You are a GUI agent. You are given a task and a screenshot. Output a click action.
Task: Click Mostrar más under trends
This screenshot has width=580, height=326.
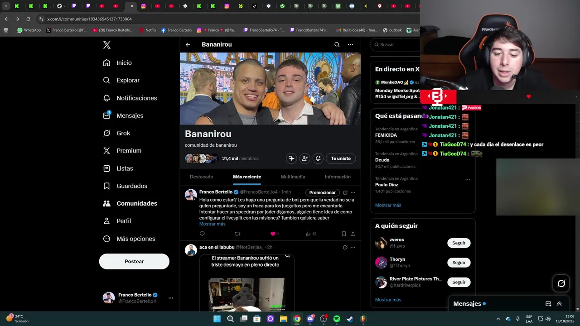point(388,205)
